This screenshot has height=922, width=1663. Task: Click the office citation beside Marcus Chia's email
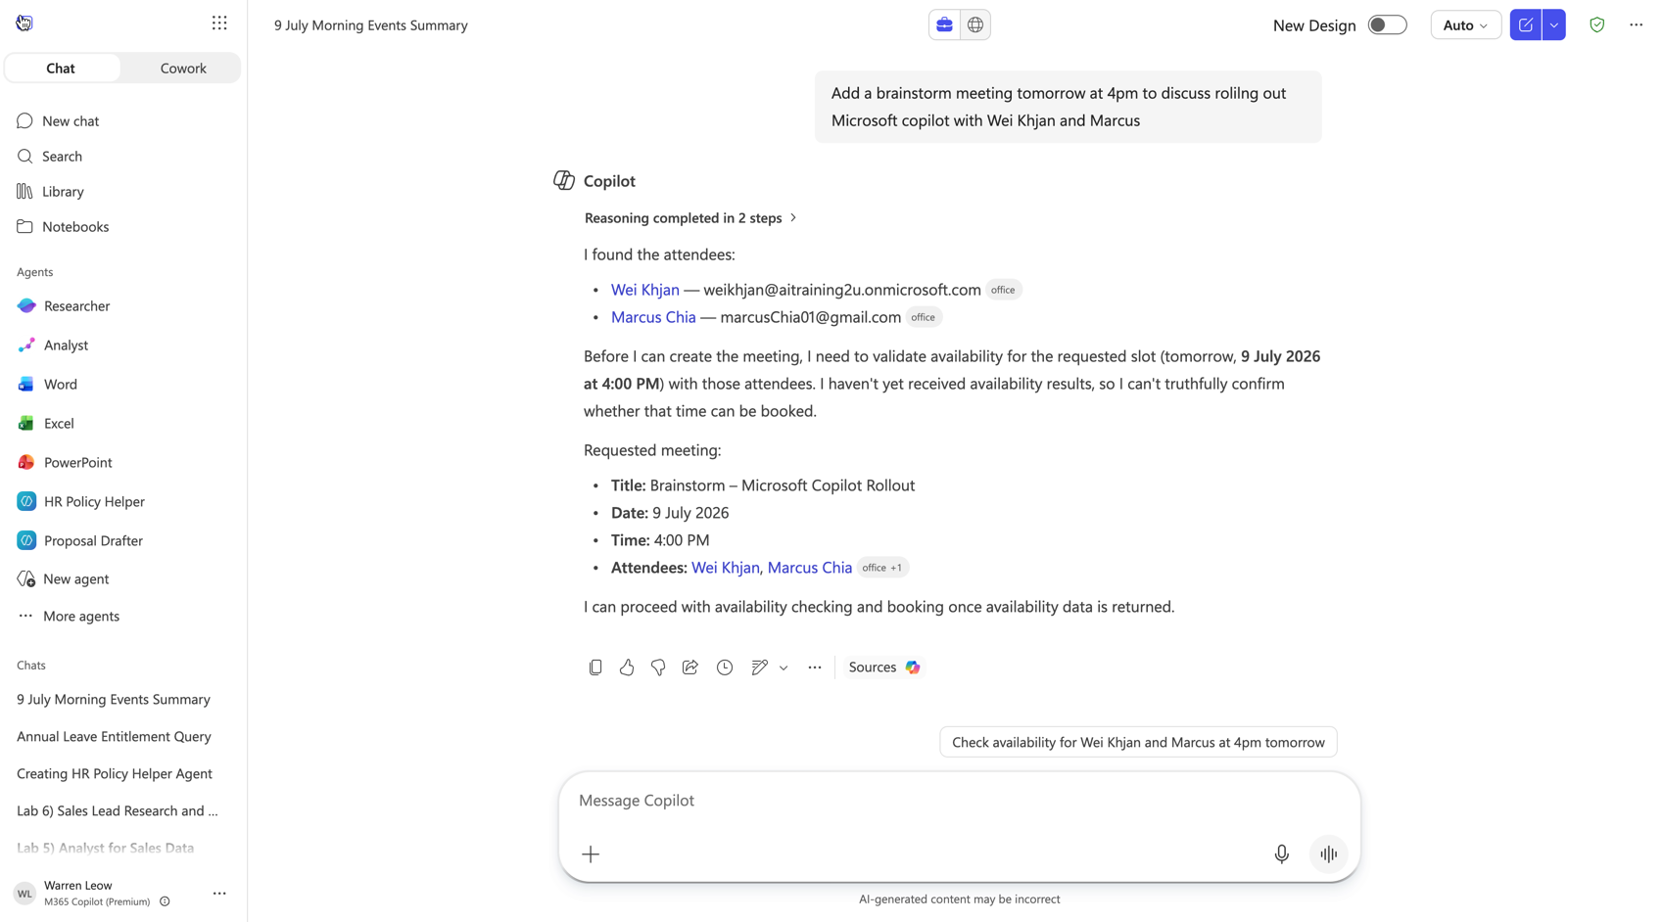click(x=923, y=317)
